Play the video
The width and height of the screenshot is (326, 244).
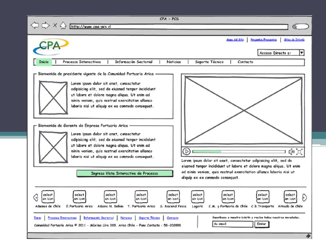(x=186, y=151)
